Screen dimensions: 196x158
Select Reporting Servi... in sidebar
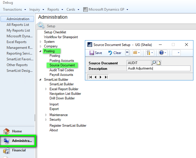point(19,53)
